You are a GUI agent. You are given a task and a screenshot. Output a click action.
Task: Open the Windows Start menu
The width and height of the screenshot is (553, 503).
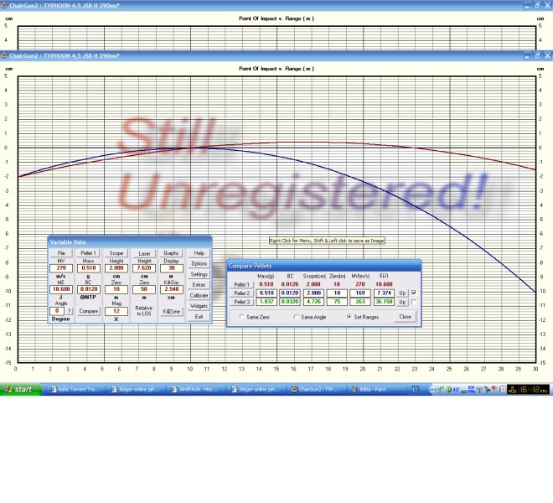coord(19,389)
